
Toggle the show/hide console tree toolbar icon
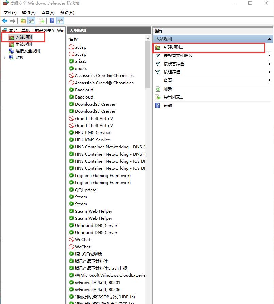click(31, 21)
